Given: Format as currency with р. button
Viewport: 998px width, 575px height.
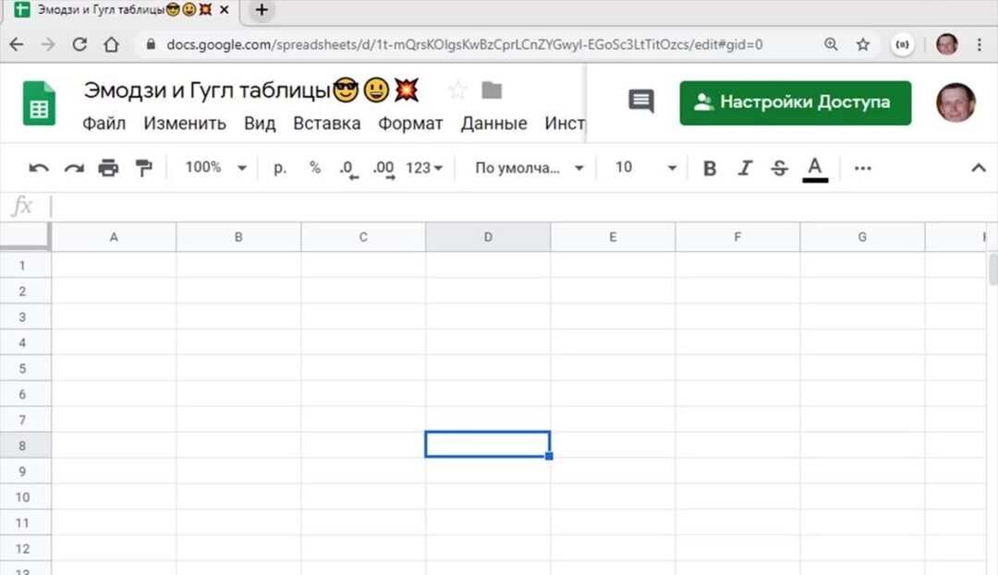Looking at the screenshot, I should click(280, 168).
